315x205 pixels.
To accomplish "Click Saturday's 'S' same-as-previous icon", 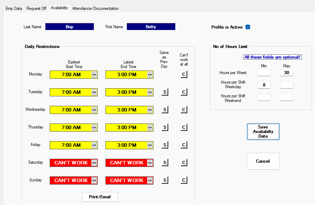I will point(164,162).
